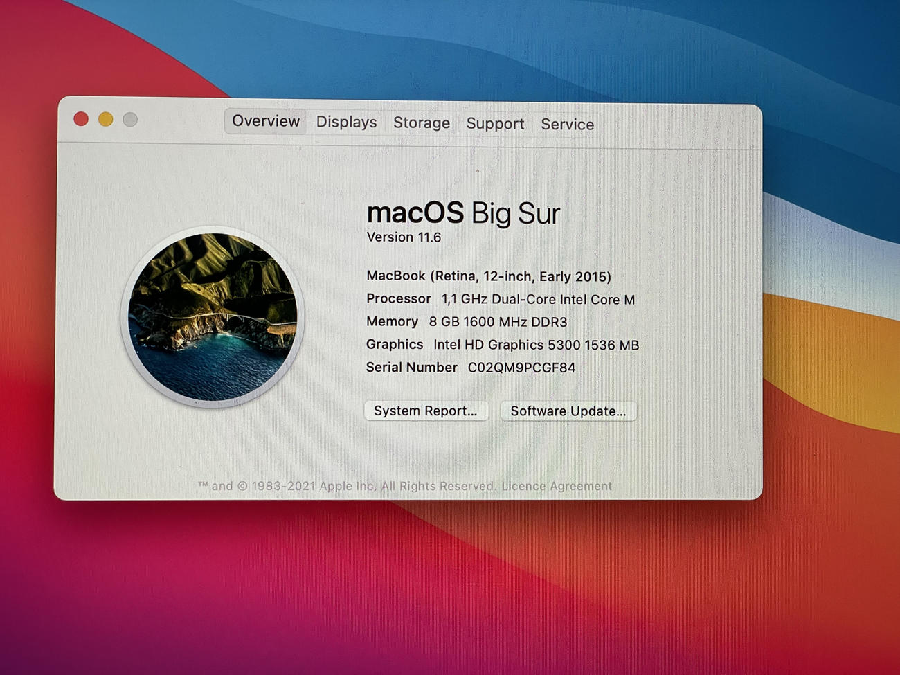Click the Version 11.6 text
This screenshot has height=675, width=900.
[x=404, y=237]
